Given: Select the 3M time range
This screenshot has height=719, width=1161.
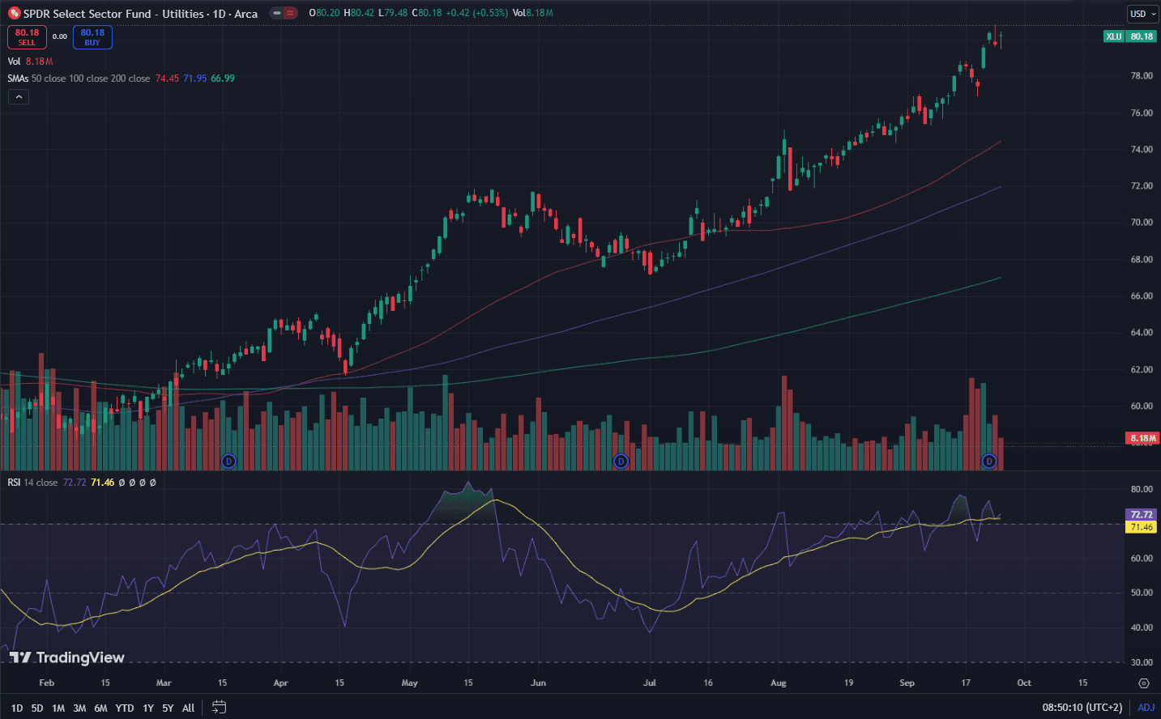Looking at the screenshot, I should [x=79, y=708].
